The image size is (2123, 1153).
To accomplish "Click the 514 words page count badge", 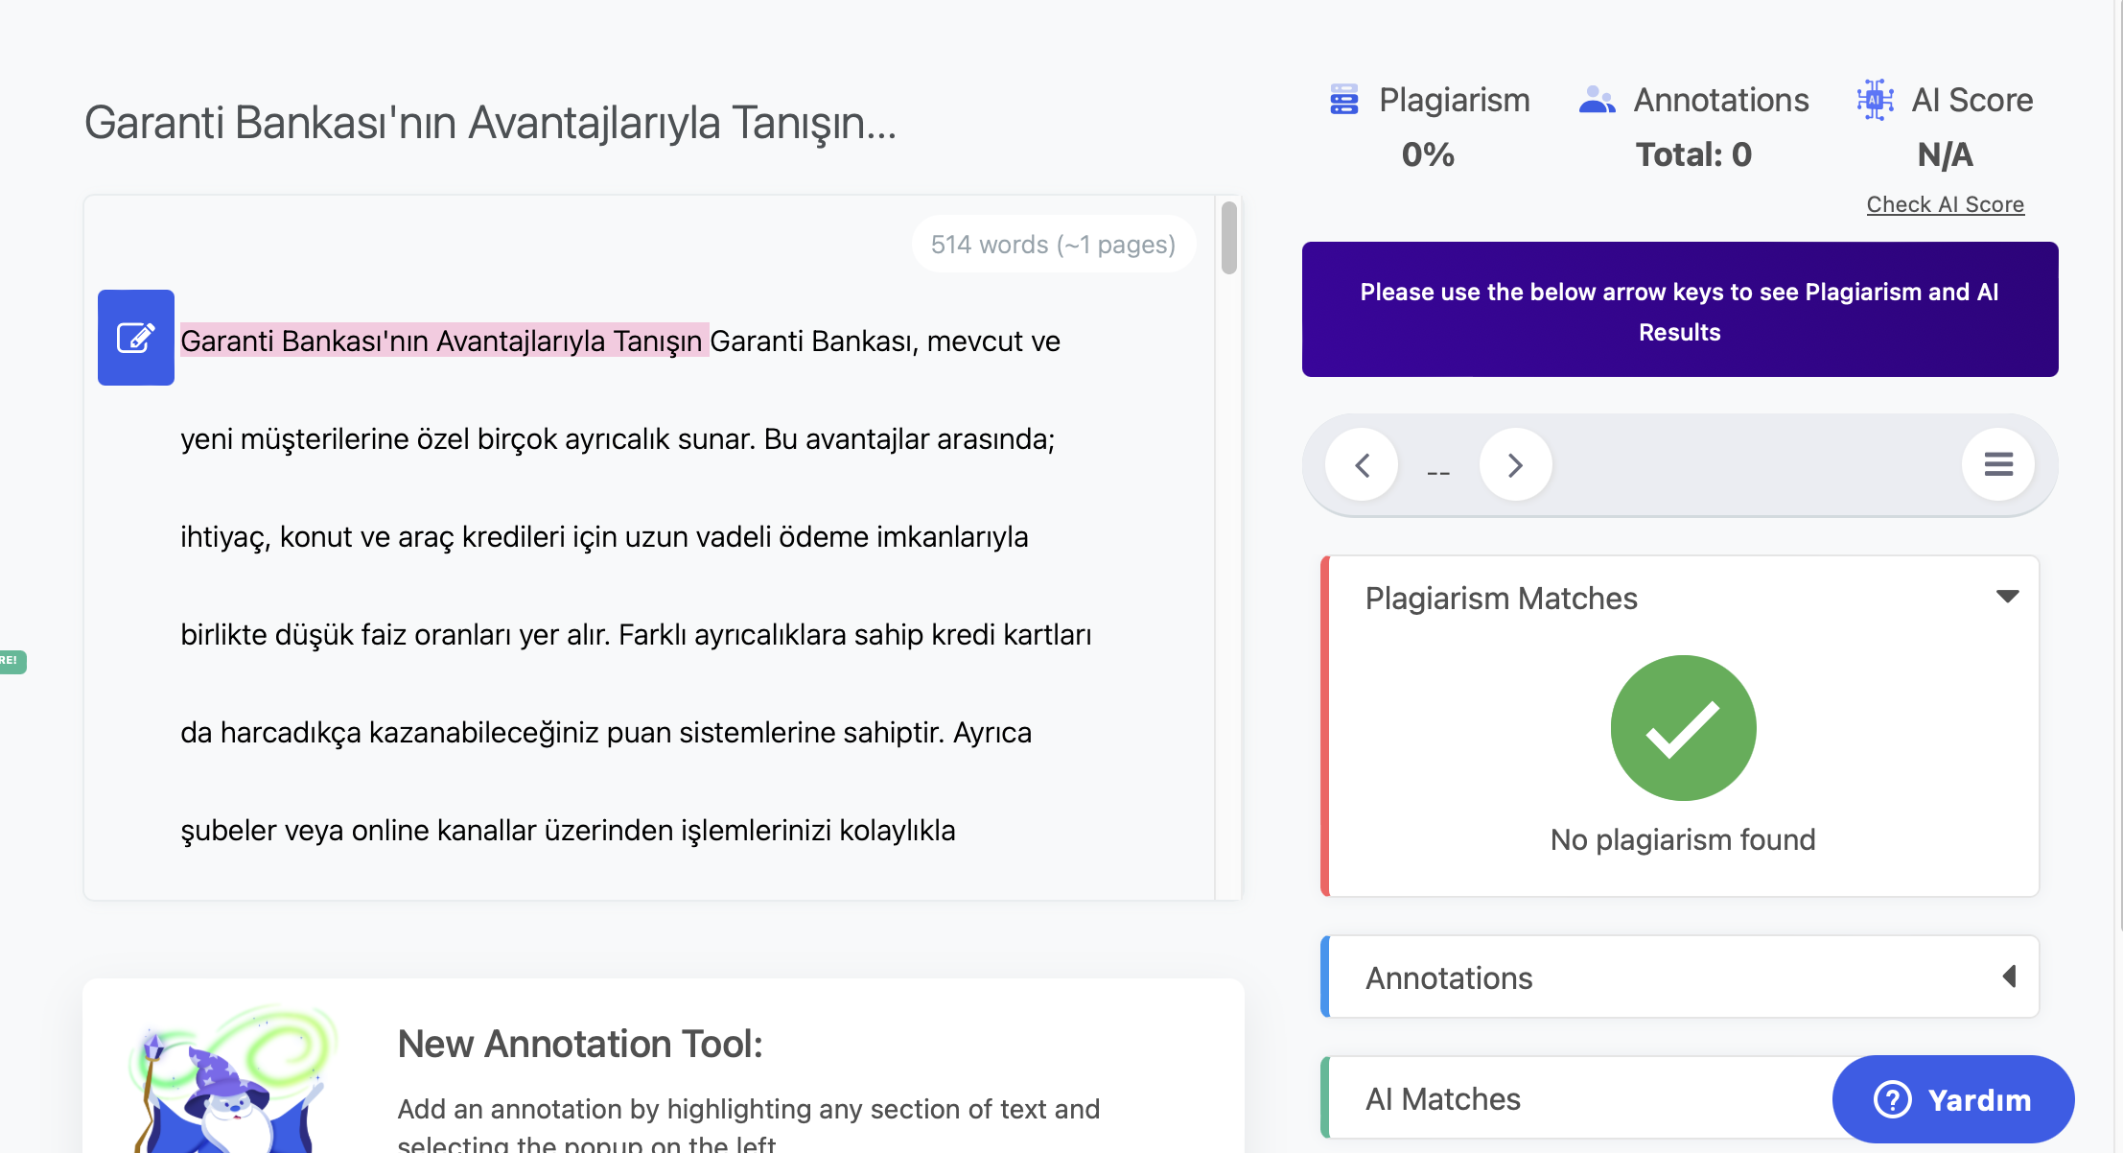I will (x=1053, y=245).
